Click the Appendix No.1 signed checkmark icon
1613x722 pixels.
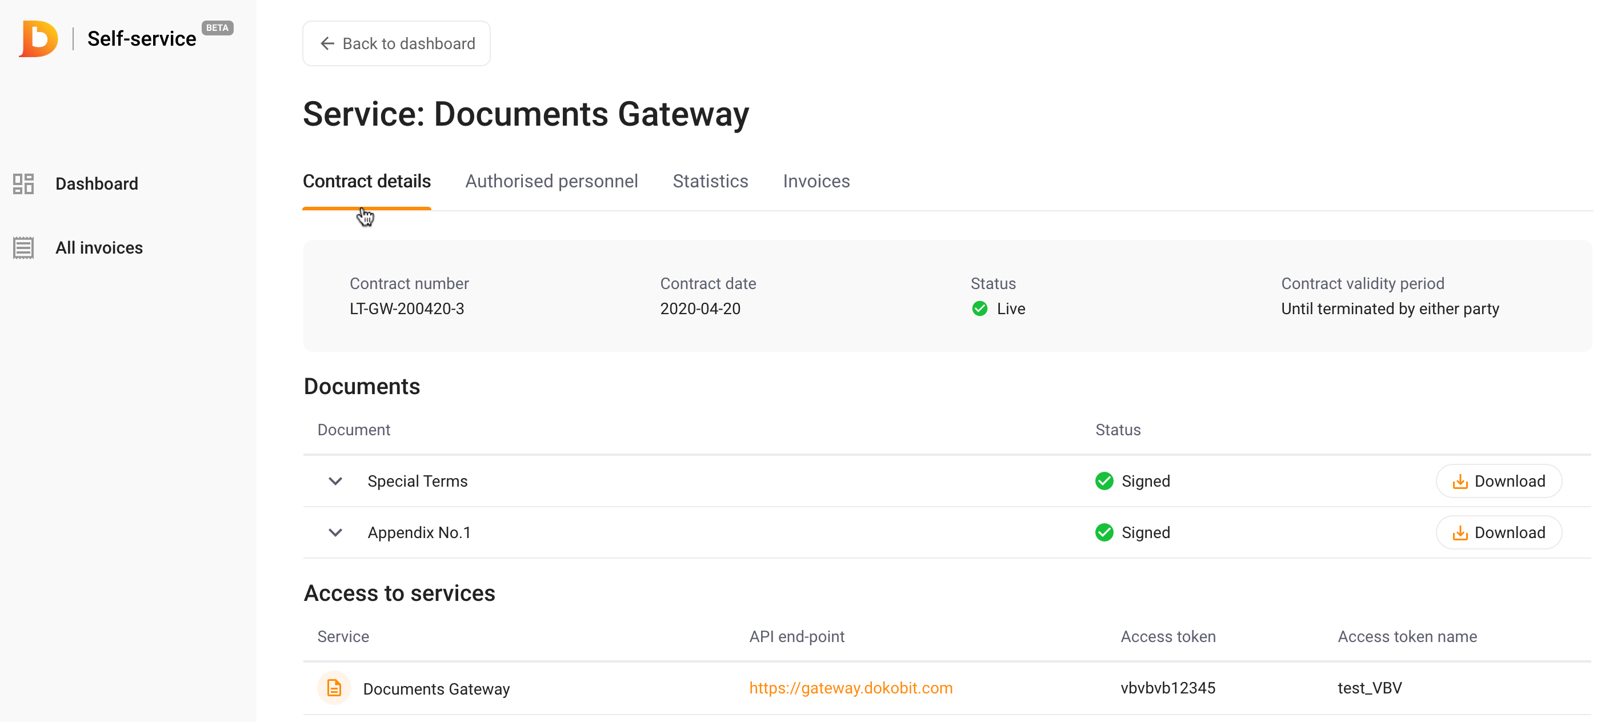click(1104, 532)
